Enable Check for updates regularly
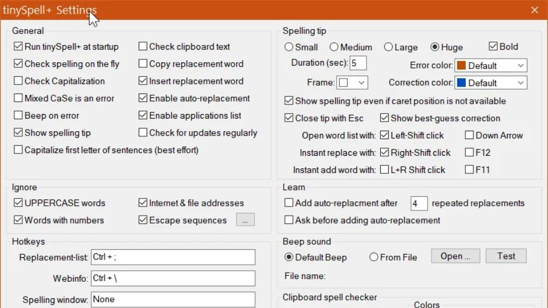This screenshot has width=548, height=308. click(x=143, y=132)
